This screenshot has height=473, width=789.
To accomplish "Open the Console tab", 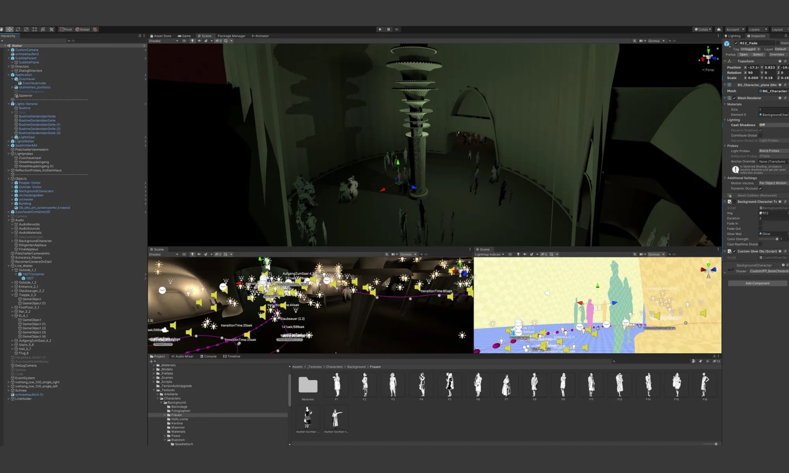I will 208,356.
